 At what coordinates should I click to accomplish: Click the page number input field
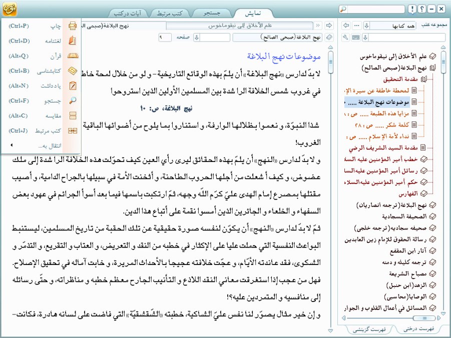click(x=165, y=37)
